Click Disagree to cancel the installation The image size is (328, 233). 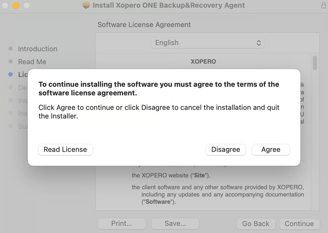(225, 150)
